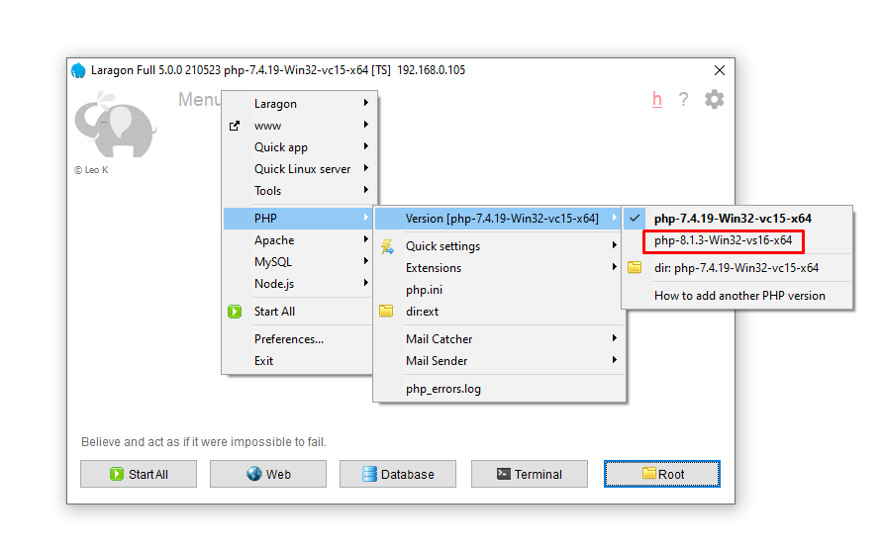Click the Terminal button

(530, 474)
